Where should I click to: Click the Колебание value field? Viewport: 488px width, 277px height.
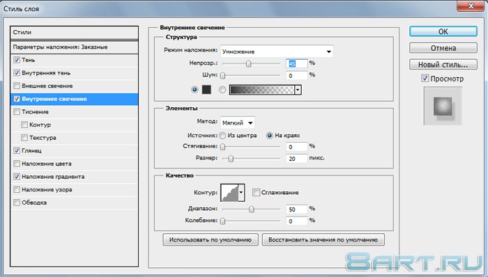[296, 221]
